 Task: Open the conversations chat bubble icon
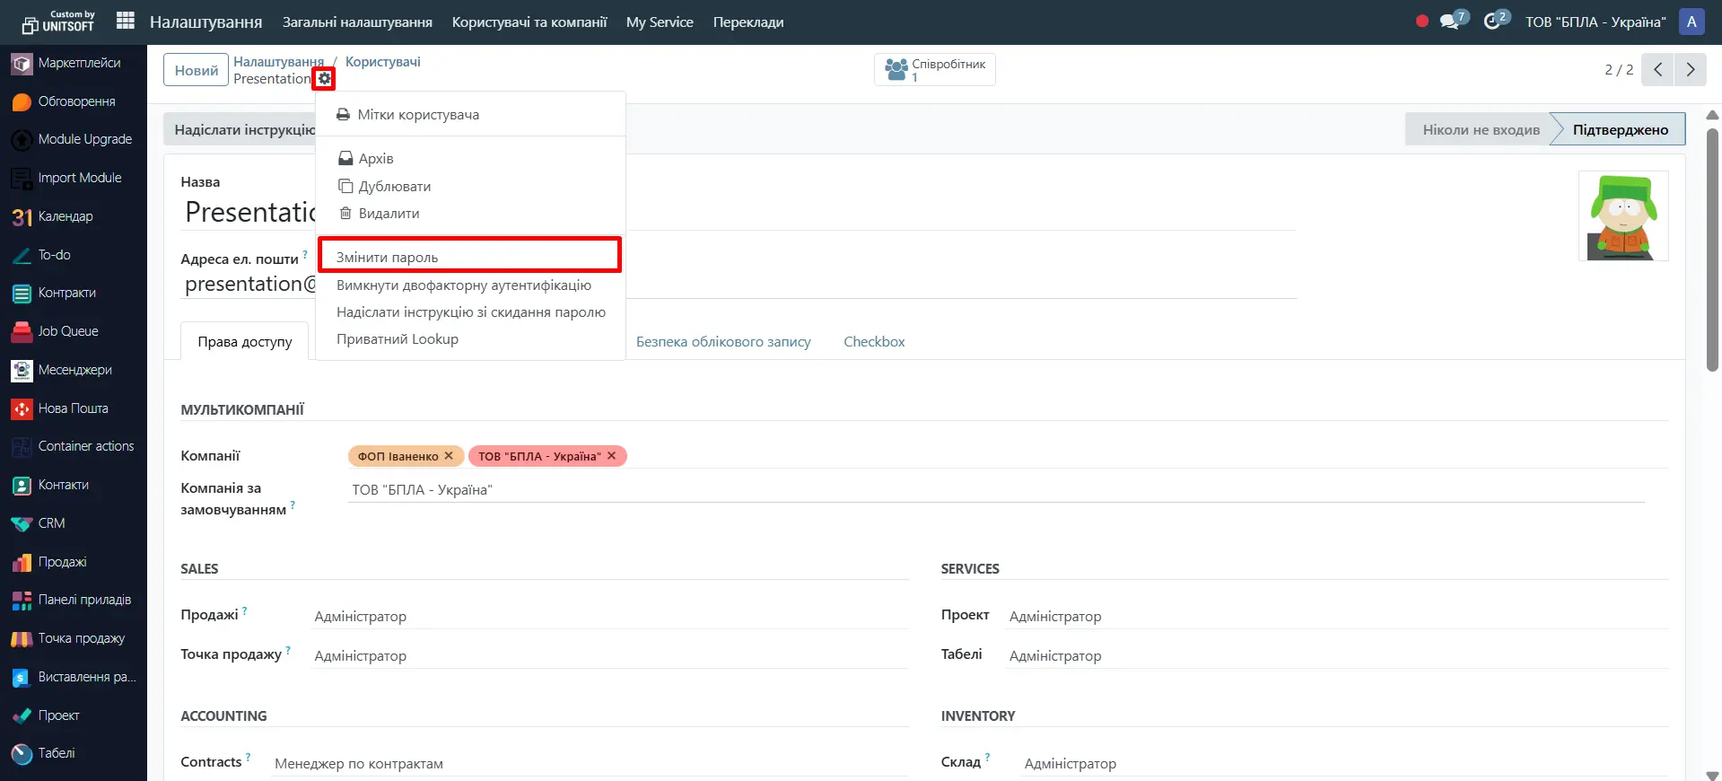[1449, 22]
